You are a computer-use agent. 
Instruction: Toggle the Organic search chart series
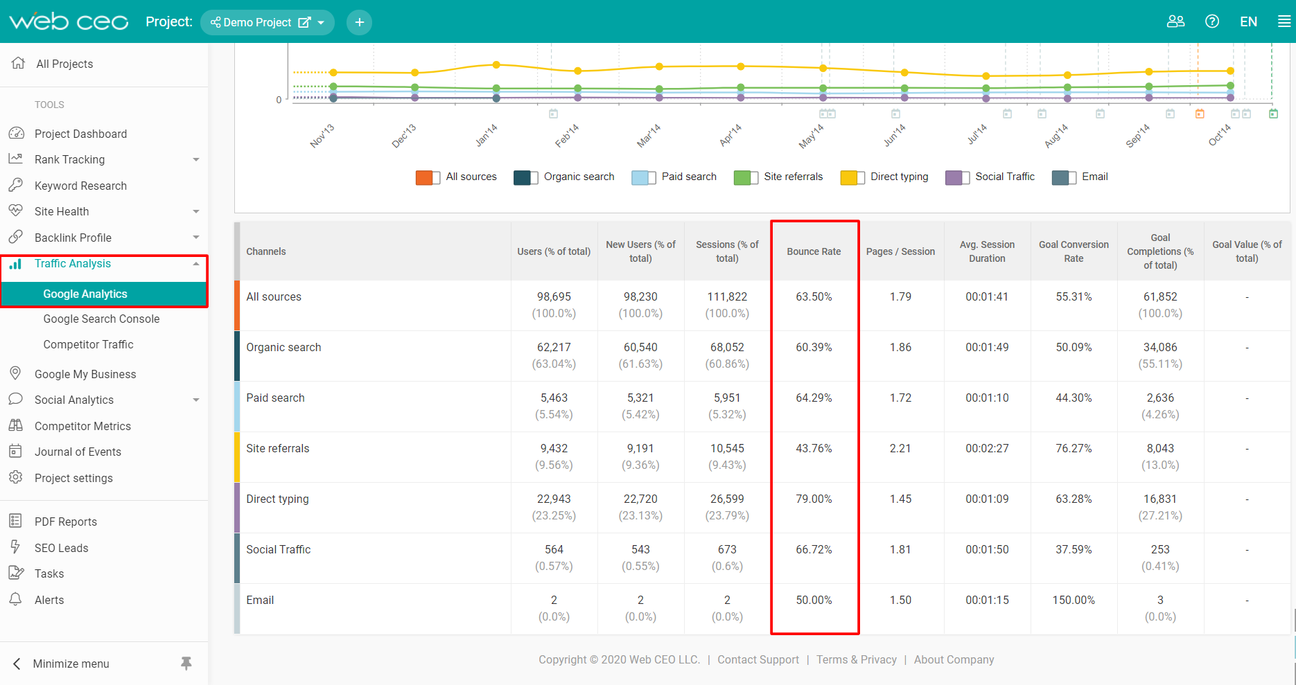pyautogui.click(x=526, y=177)
